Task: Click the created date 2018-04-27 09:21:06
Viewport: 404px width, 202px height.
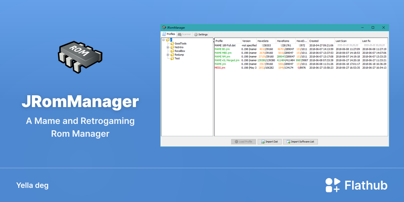Action: tap(321, 45)
